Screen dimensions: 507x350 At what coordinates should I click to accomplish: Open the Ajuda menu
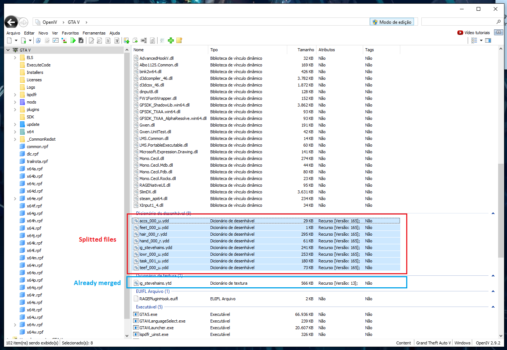[115, 33]
